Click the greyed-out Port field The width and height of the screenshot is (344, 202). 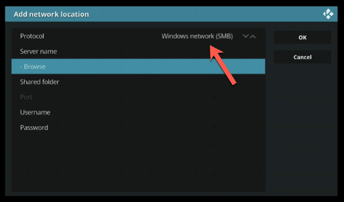click(x=138, y=97)
